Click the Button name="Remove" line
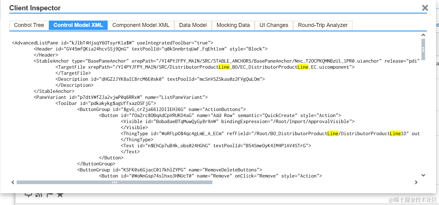The width and height of the screenshot is (439, 205). (x=211, y=176)
